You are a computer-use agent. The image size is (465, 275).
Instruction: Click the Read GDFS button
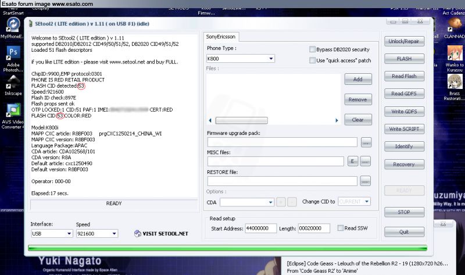click(404, 94)
